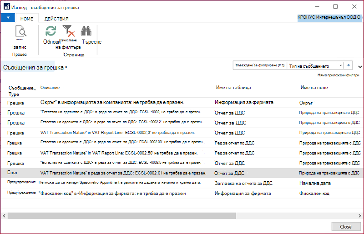Select the HOME ribbon tab
364x234 pixels.
click(x=27, y=19)
